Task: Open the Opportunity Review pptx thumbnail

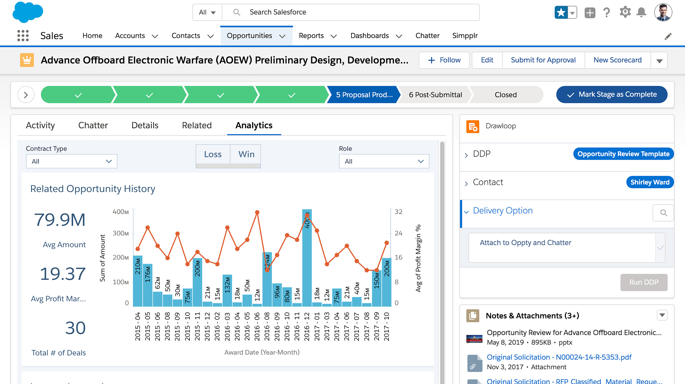Action: tap(474, 338)
